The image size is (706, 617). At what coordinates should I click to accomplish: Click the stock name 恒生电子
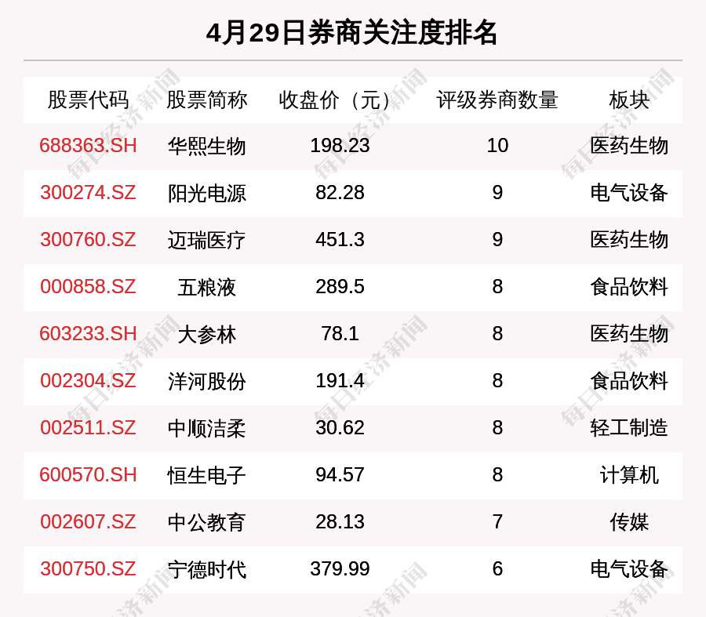(206, 476)
